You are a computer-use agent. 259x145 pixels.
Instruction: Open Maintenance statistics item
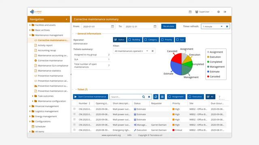pos(49,71)
